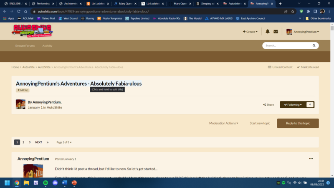Open the Chrome three-dot menu

[x=329, y=12]
